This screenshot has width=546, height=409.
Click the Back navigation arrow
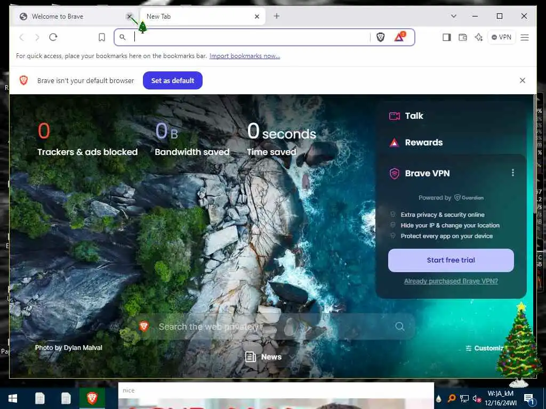(21, 37)
